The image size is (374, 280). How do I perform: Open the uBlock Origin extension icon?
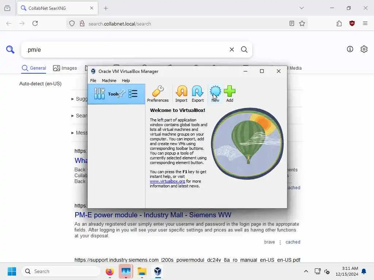(352, 23)
